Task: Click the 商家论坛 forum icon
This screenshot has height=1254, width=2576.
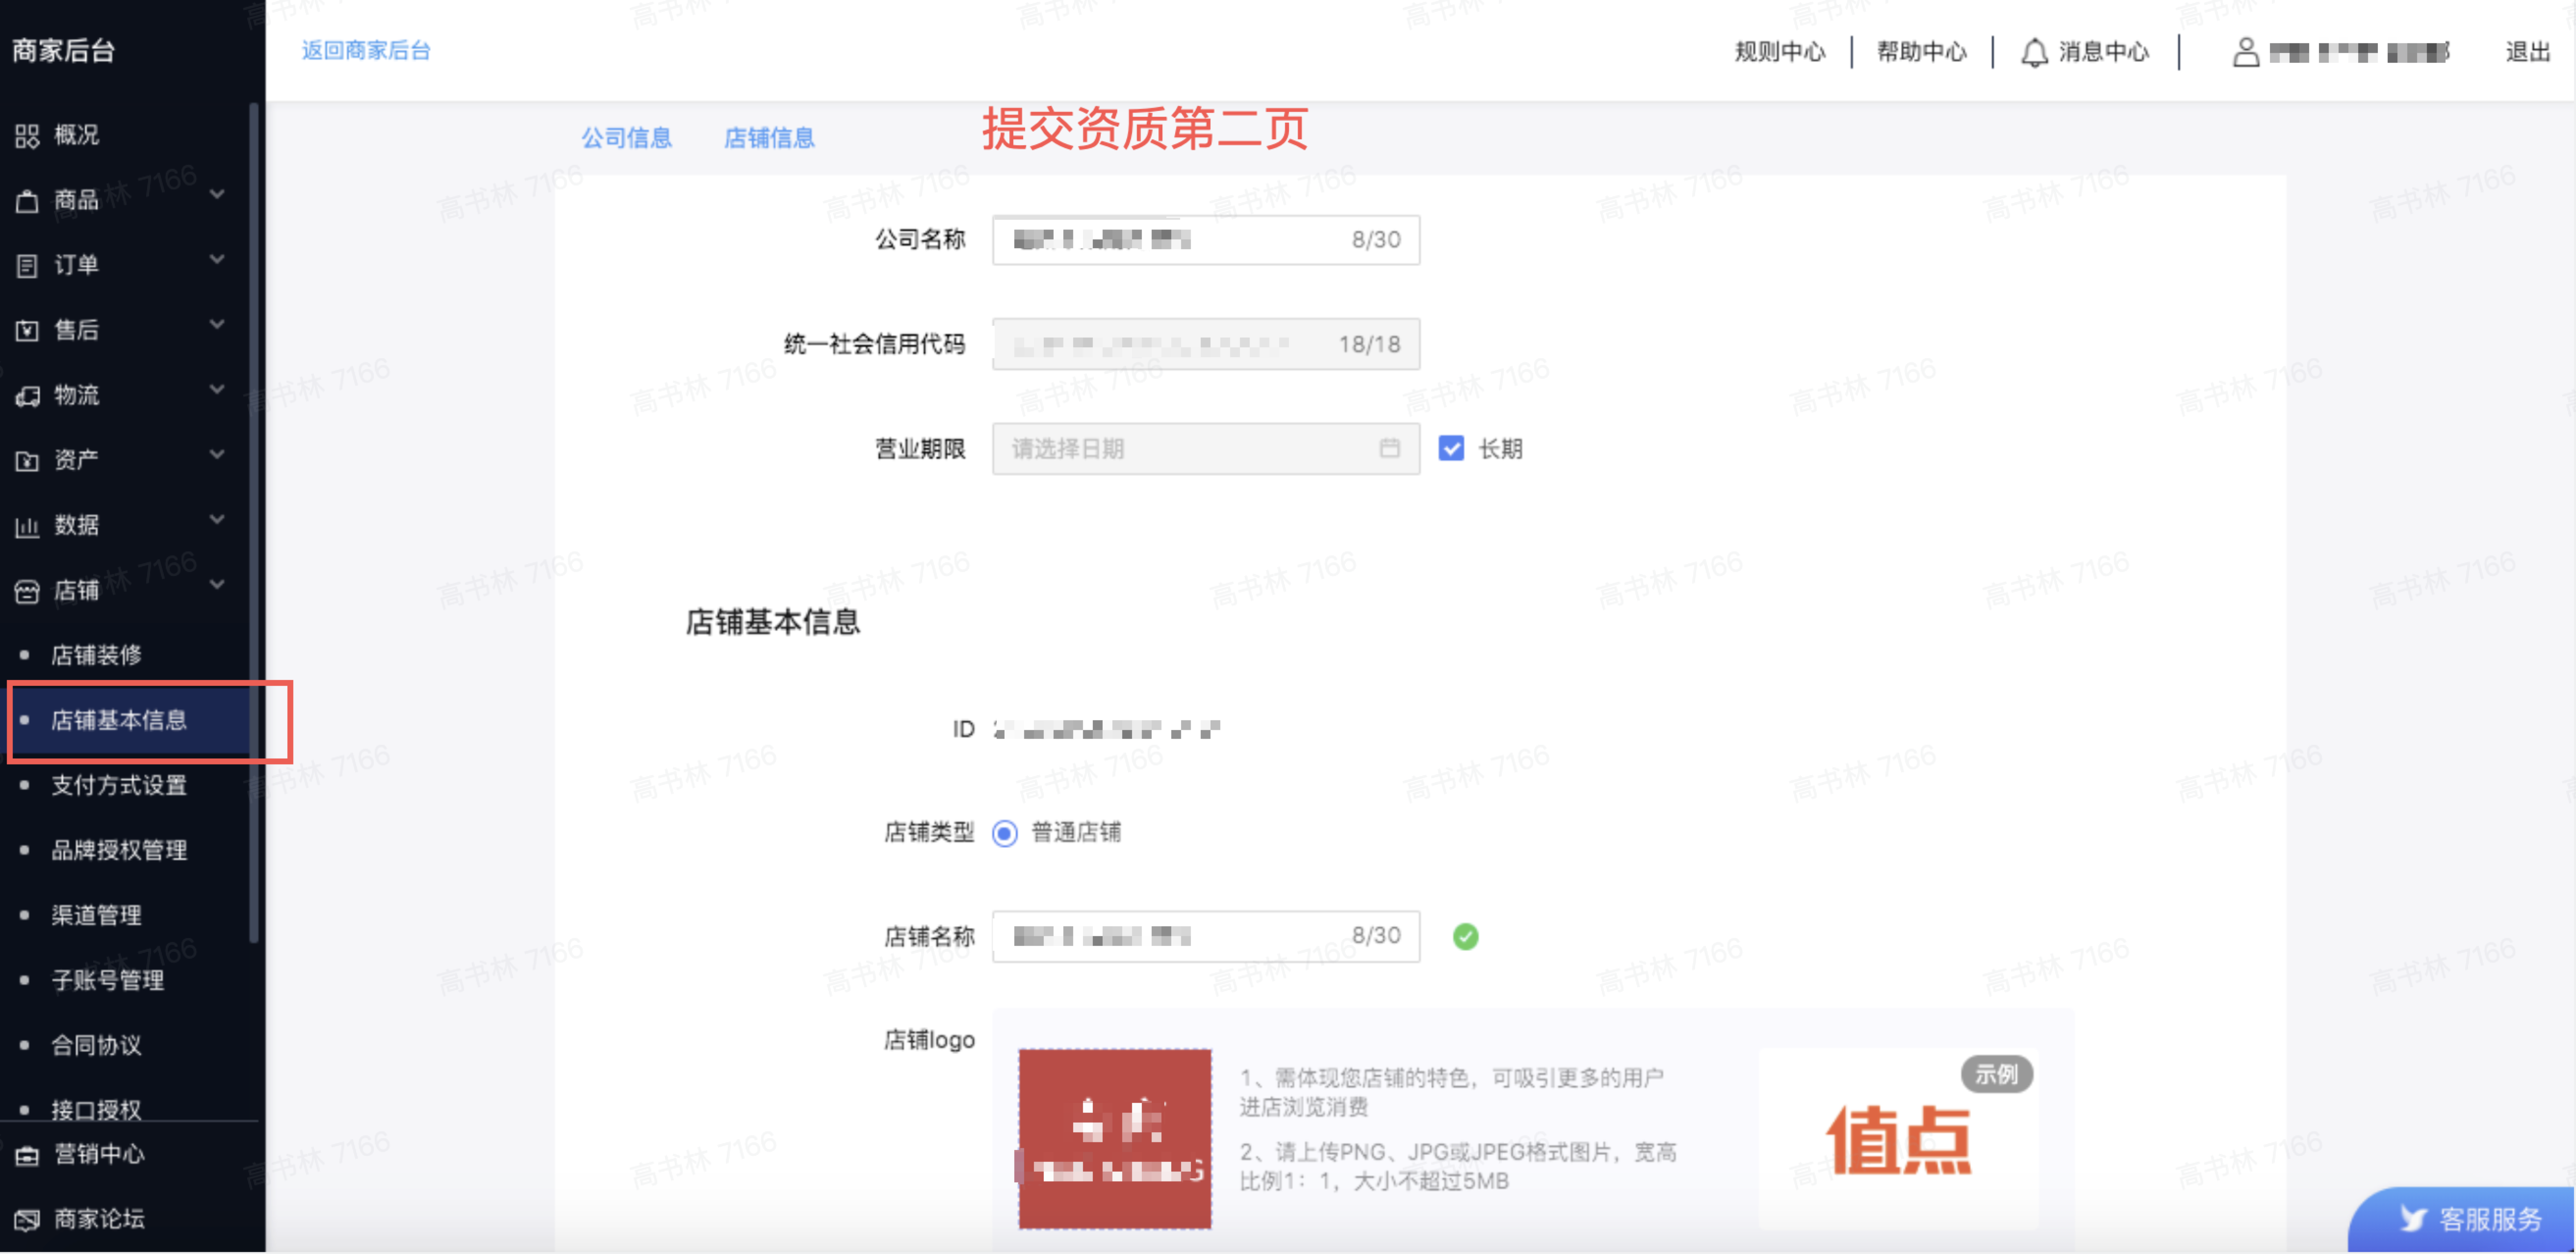Action: (27, 1219)
